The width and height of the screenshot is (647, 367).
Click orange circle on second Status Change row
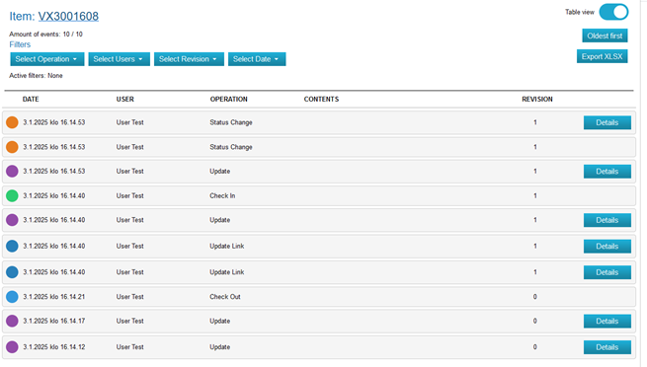[12, 147]
